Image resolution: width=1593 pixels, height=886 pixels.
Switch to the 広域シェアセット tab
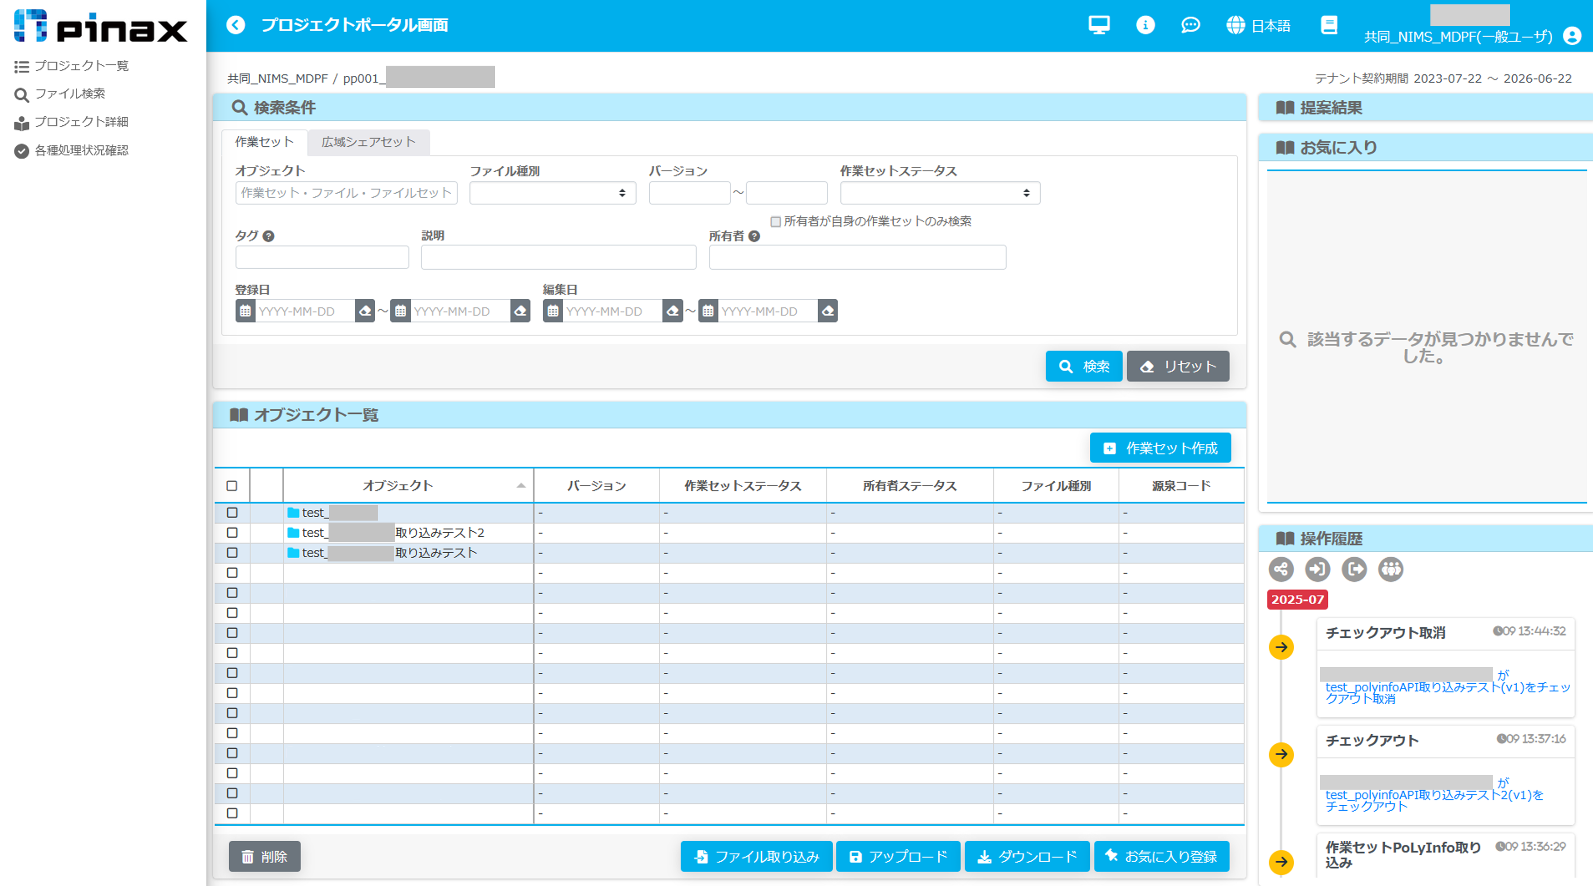coord(368,142)
